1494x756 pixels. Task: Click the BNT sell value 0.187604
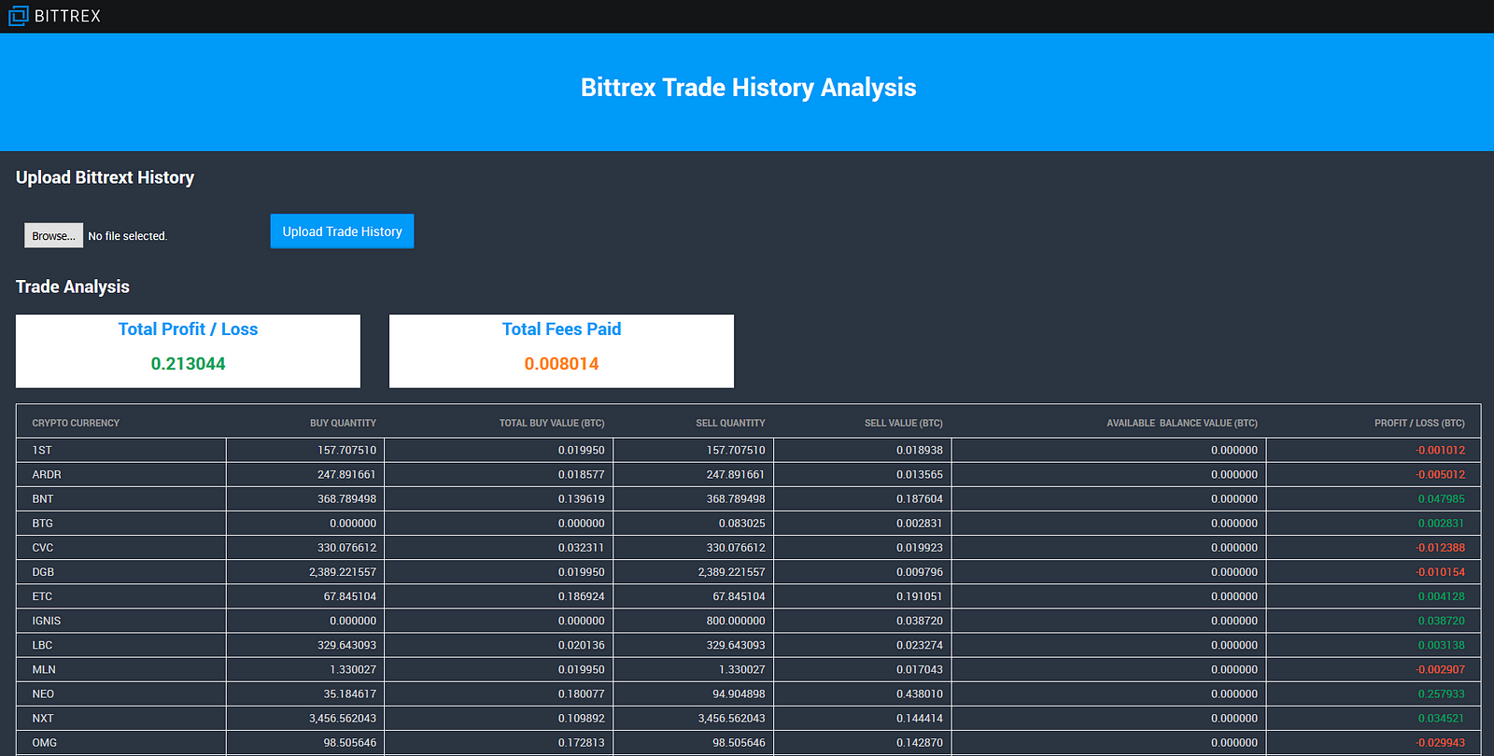[920, 498]
